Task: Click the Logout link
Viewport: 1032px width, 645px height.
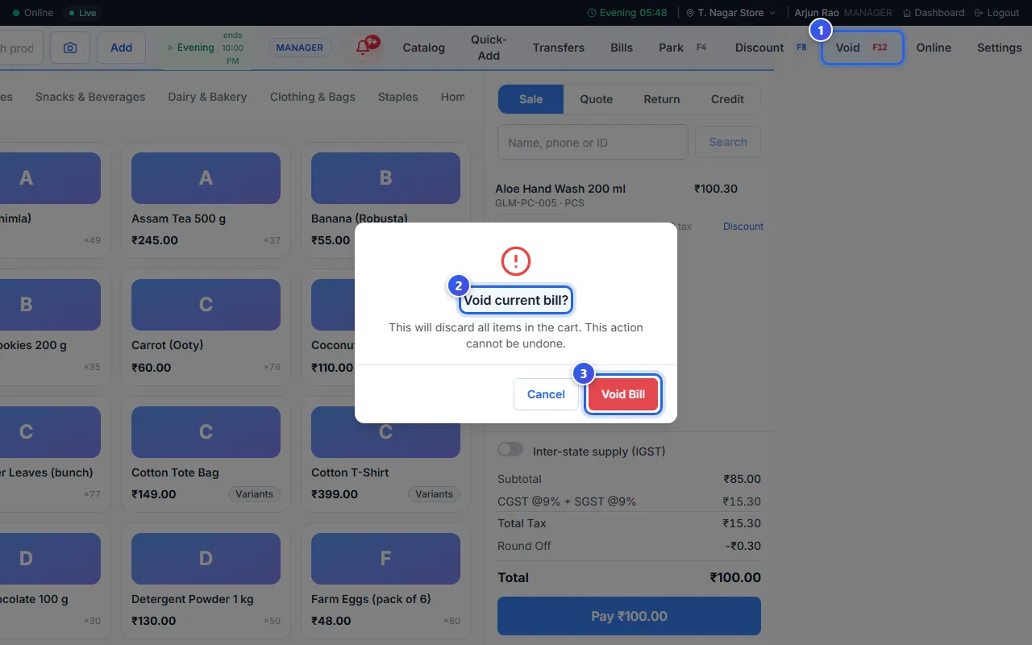Action: pos(997,13)
